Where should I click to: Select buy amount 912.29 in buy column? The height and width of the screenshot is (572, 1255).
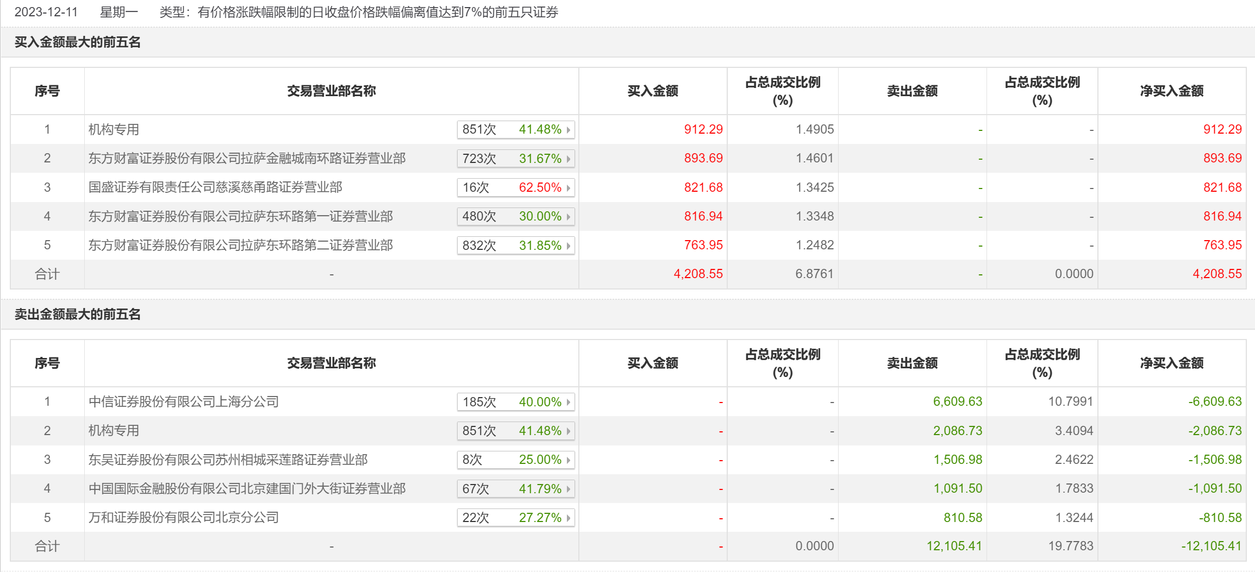(703, 129)
